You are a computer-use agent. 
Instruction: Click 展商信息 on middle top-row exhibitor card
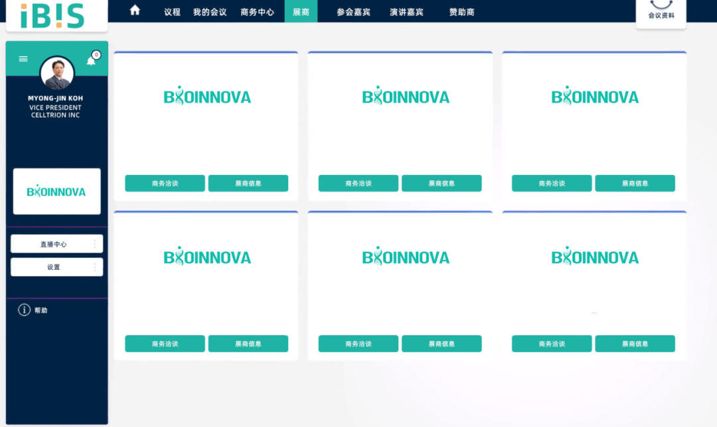(x=441, y=183)
